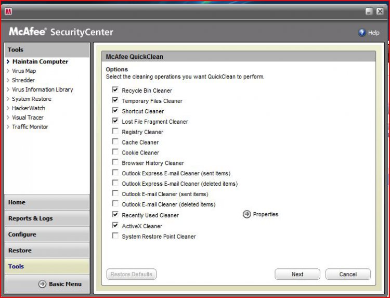This screenshot has width=390, height=298.
Task: Click the Next button
Action: (x=297, y=274)
